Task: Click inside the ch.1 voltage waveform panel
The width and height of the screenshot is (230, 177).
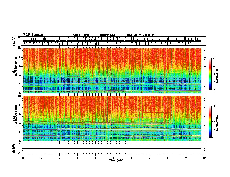Action: click(x=114, y=41)
